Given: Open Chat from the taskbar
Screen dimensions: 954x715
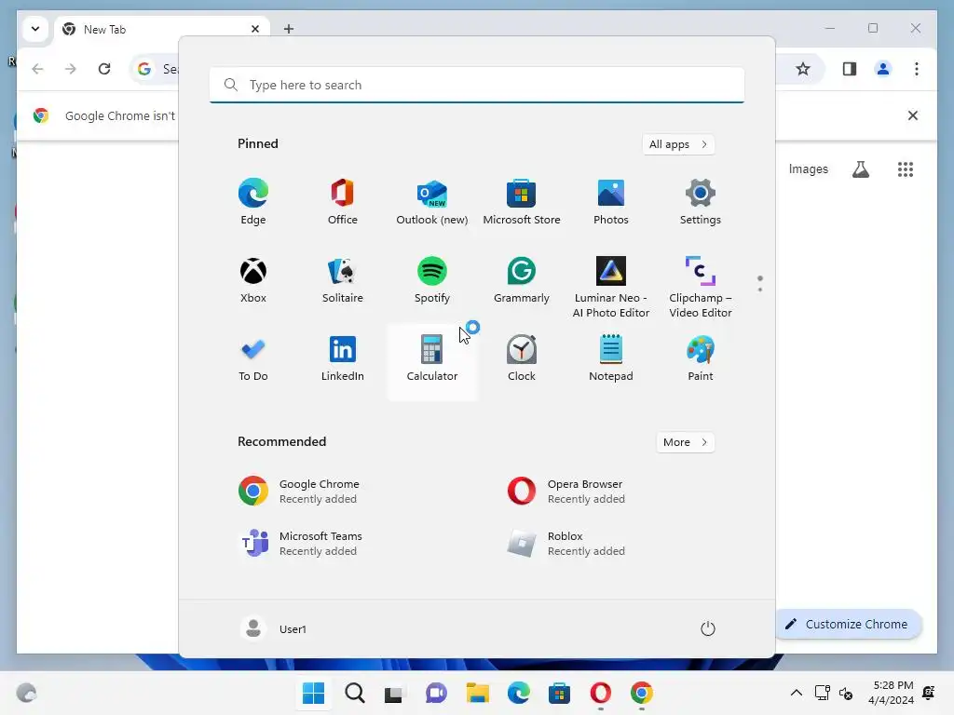Looking at the screenshot, I should [x=436, y=693].
